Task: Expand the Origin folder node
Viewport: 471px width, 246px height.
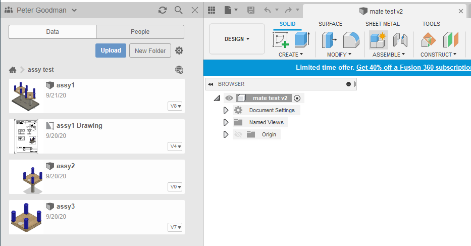Action: [x=226, y=134]
